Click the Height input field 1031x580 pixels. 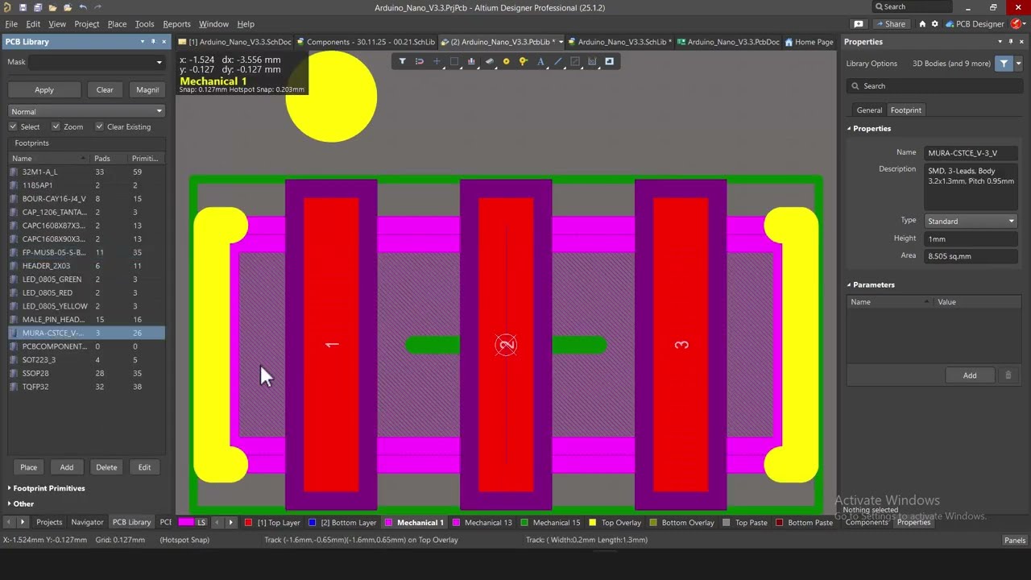click(x=971, y=238)
